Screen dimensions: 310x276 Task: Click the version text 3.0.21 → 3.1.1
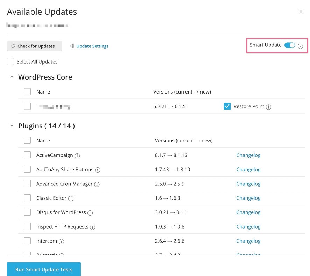[x=171, y=212]
